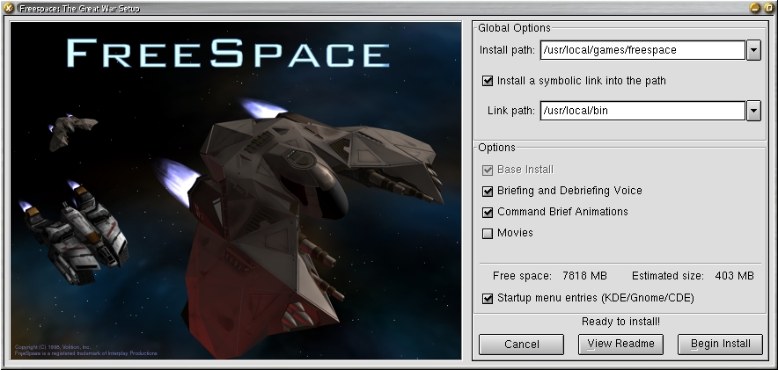The width and height of the screenshot is (778, 370).
Task: Uncheck Install a symbolic link into the path
Action: point(488,81)
